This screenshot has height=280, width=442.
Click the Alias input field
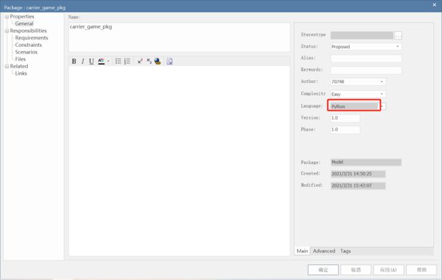(x=366, y=58)
